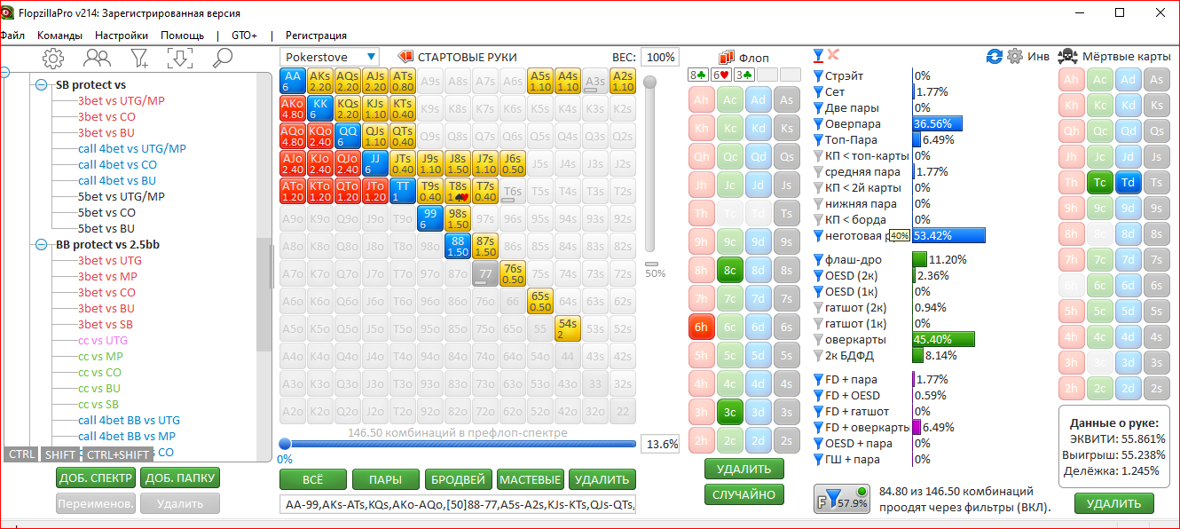
Task: Open the gear icon beside Инв
Action: pyautogui.click(x=1015, y=57)
